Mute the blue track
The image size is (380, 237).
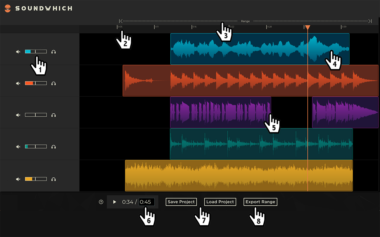(x=18, y=52)
